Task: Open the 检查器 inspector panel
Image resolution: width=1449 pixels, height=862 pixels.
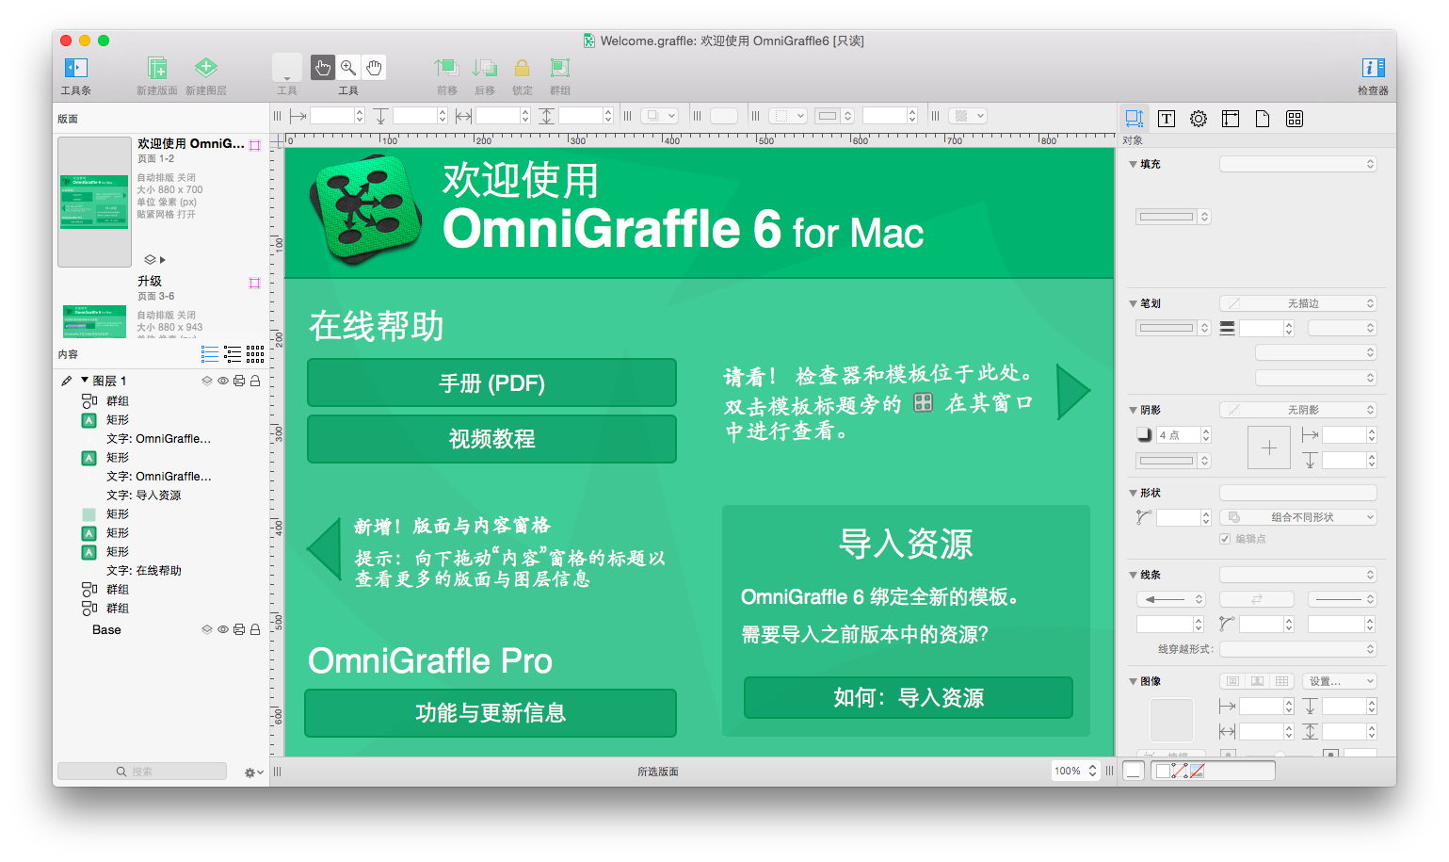Action: click(x=1373, y=68)
